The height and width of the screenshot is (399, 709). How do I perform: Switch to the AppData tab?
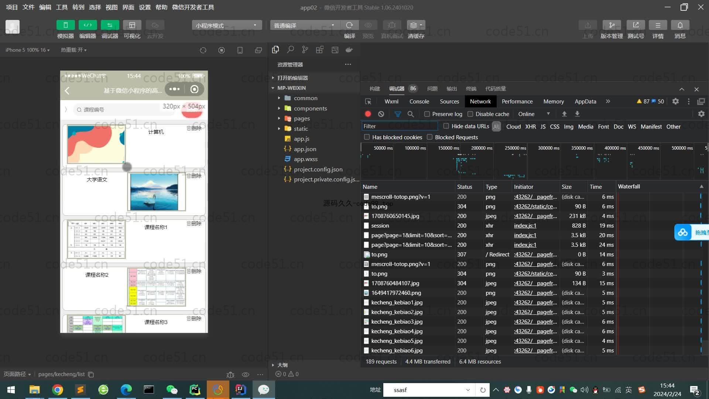(585, 102)
